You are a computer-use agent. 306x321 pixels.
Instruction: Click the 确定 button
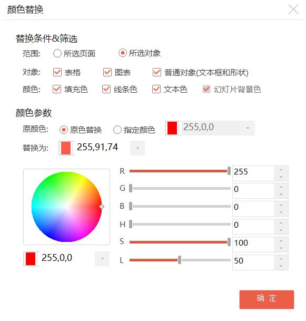tap(266, 299)
